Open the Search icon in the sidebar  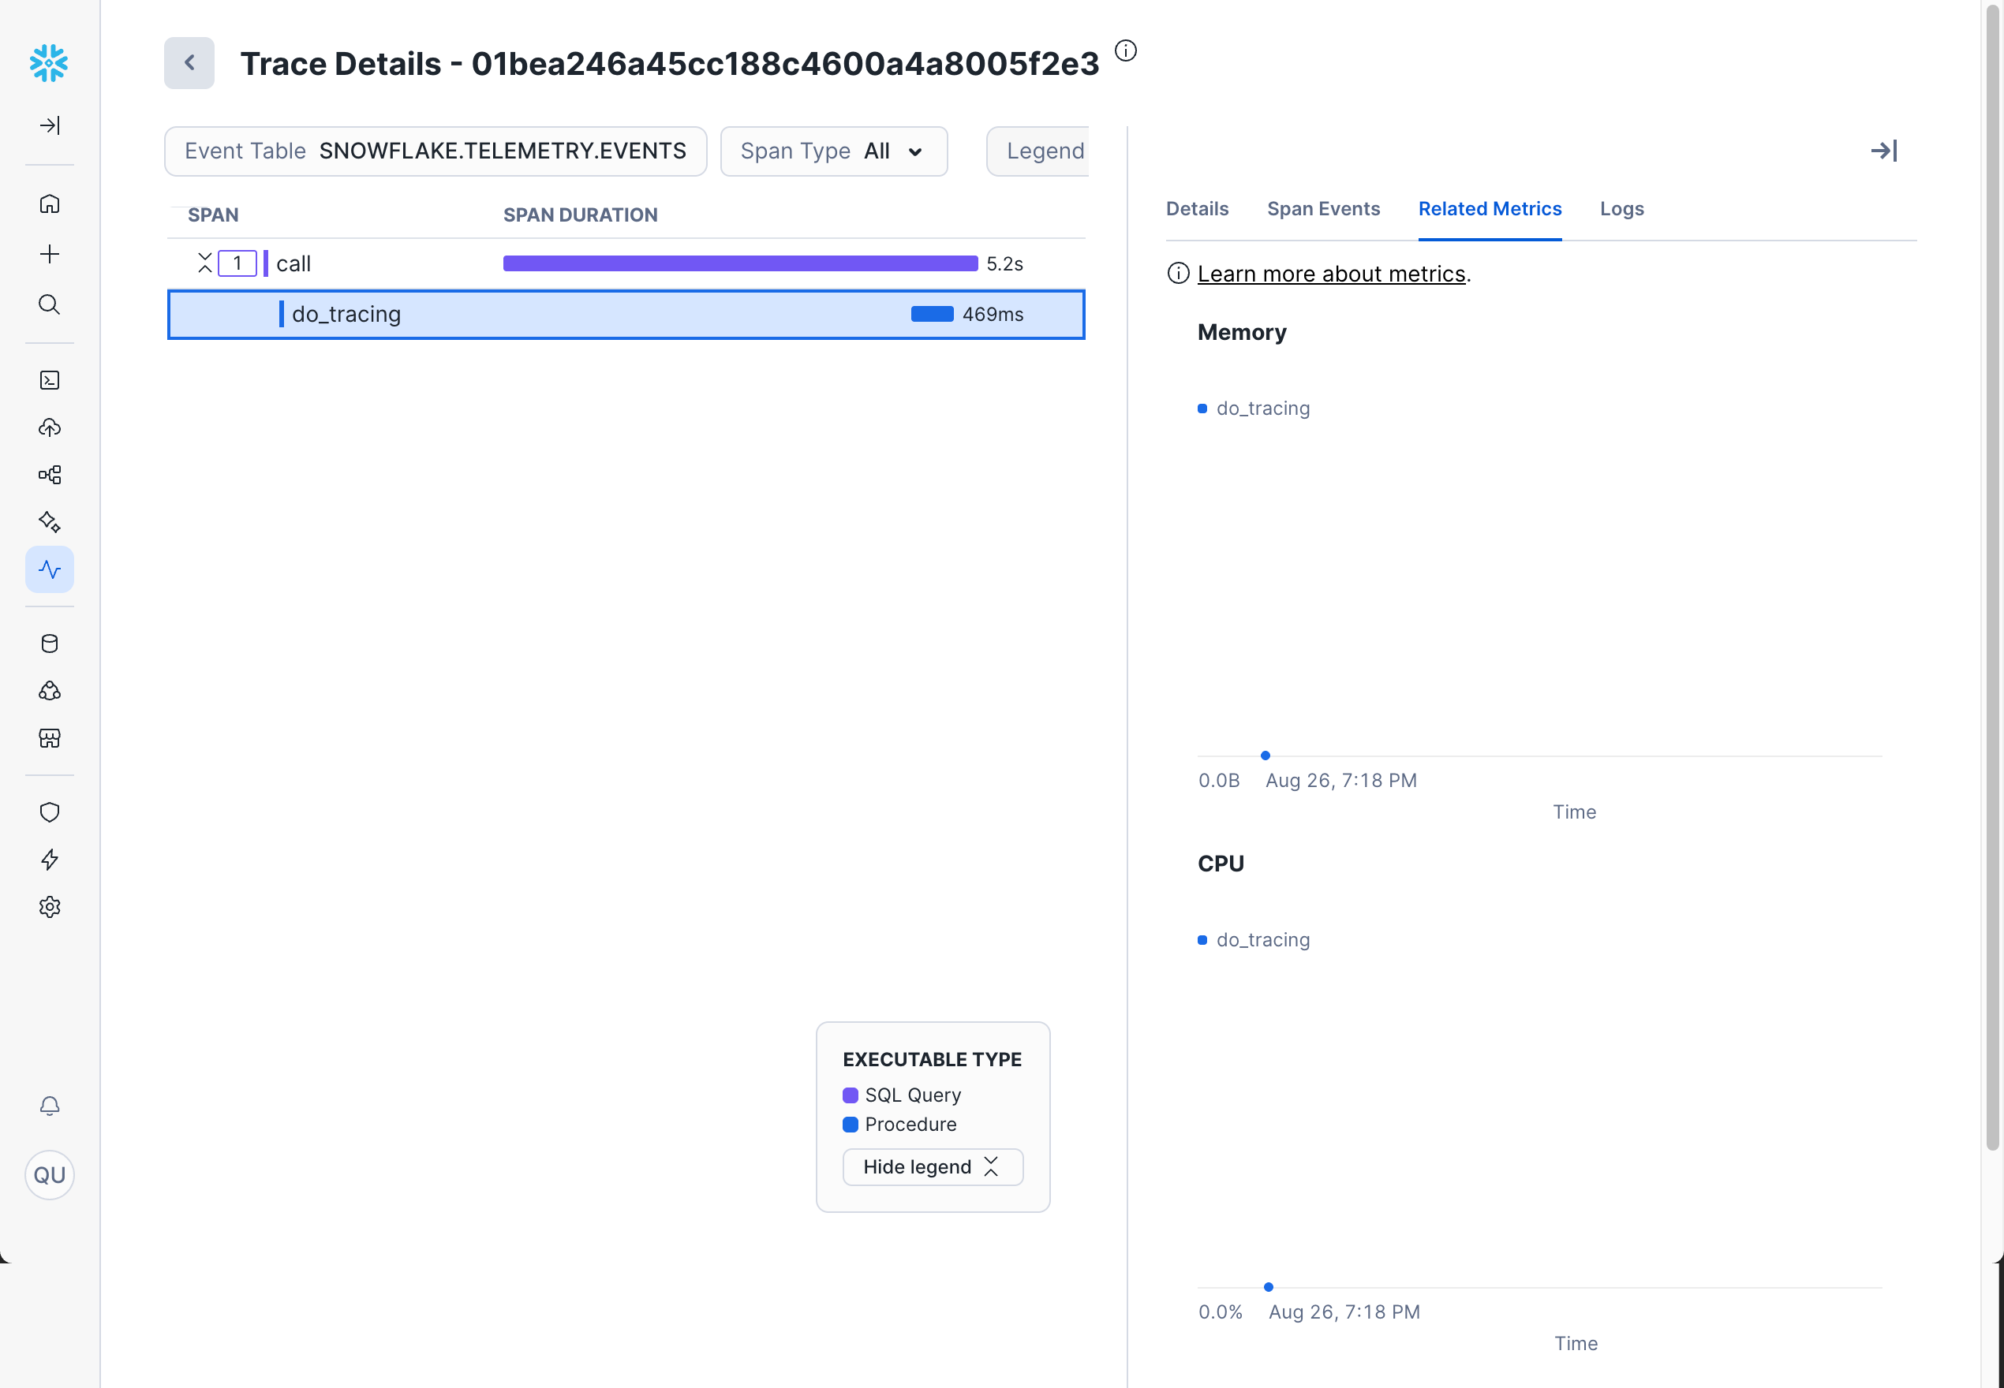pos(50,304)
